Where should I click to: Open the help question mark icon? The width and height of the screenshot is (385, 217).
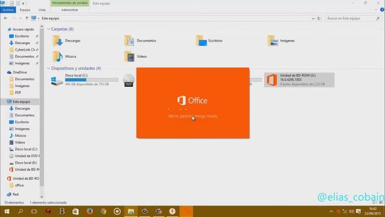tap(382, 10)
